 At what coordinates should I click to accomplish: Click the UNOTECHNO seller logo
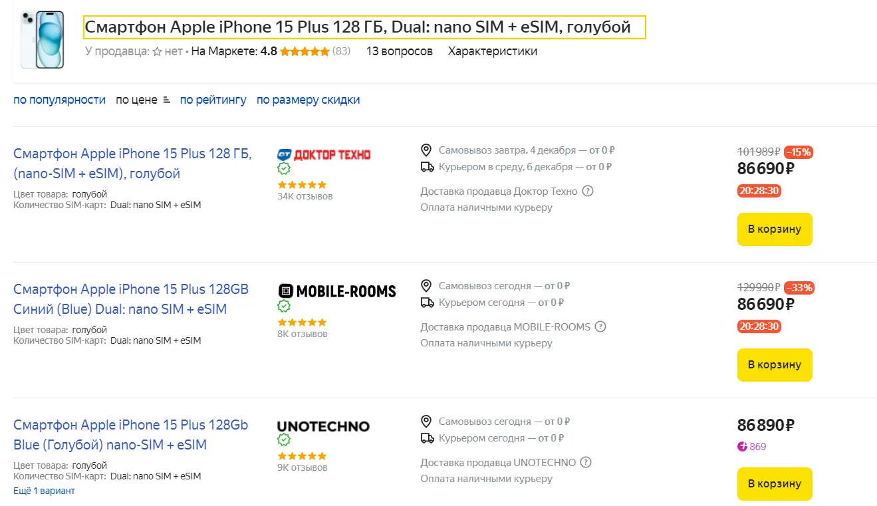click(x=323, y=426)
